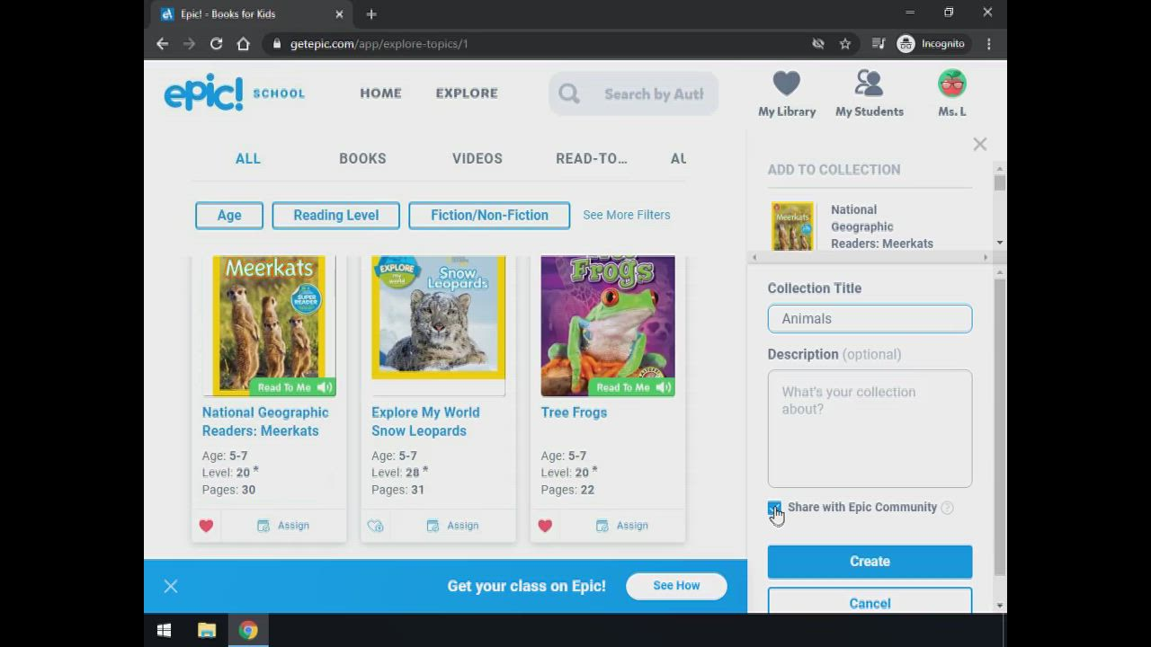
Task: Open the Fiction/Non-Fiction filter
Action: point(489,215)
